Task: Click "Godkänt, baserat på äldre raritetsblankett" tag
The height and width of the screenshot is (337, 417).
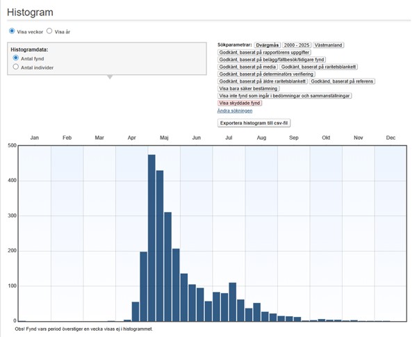Action: tap(262, 81)
